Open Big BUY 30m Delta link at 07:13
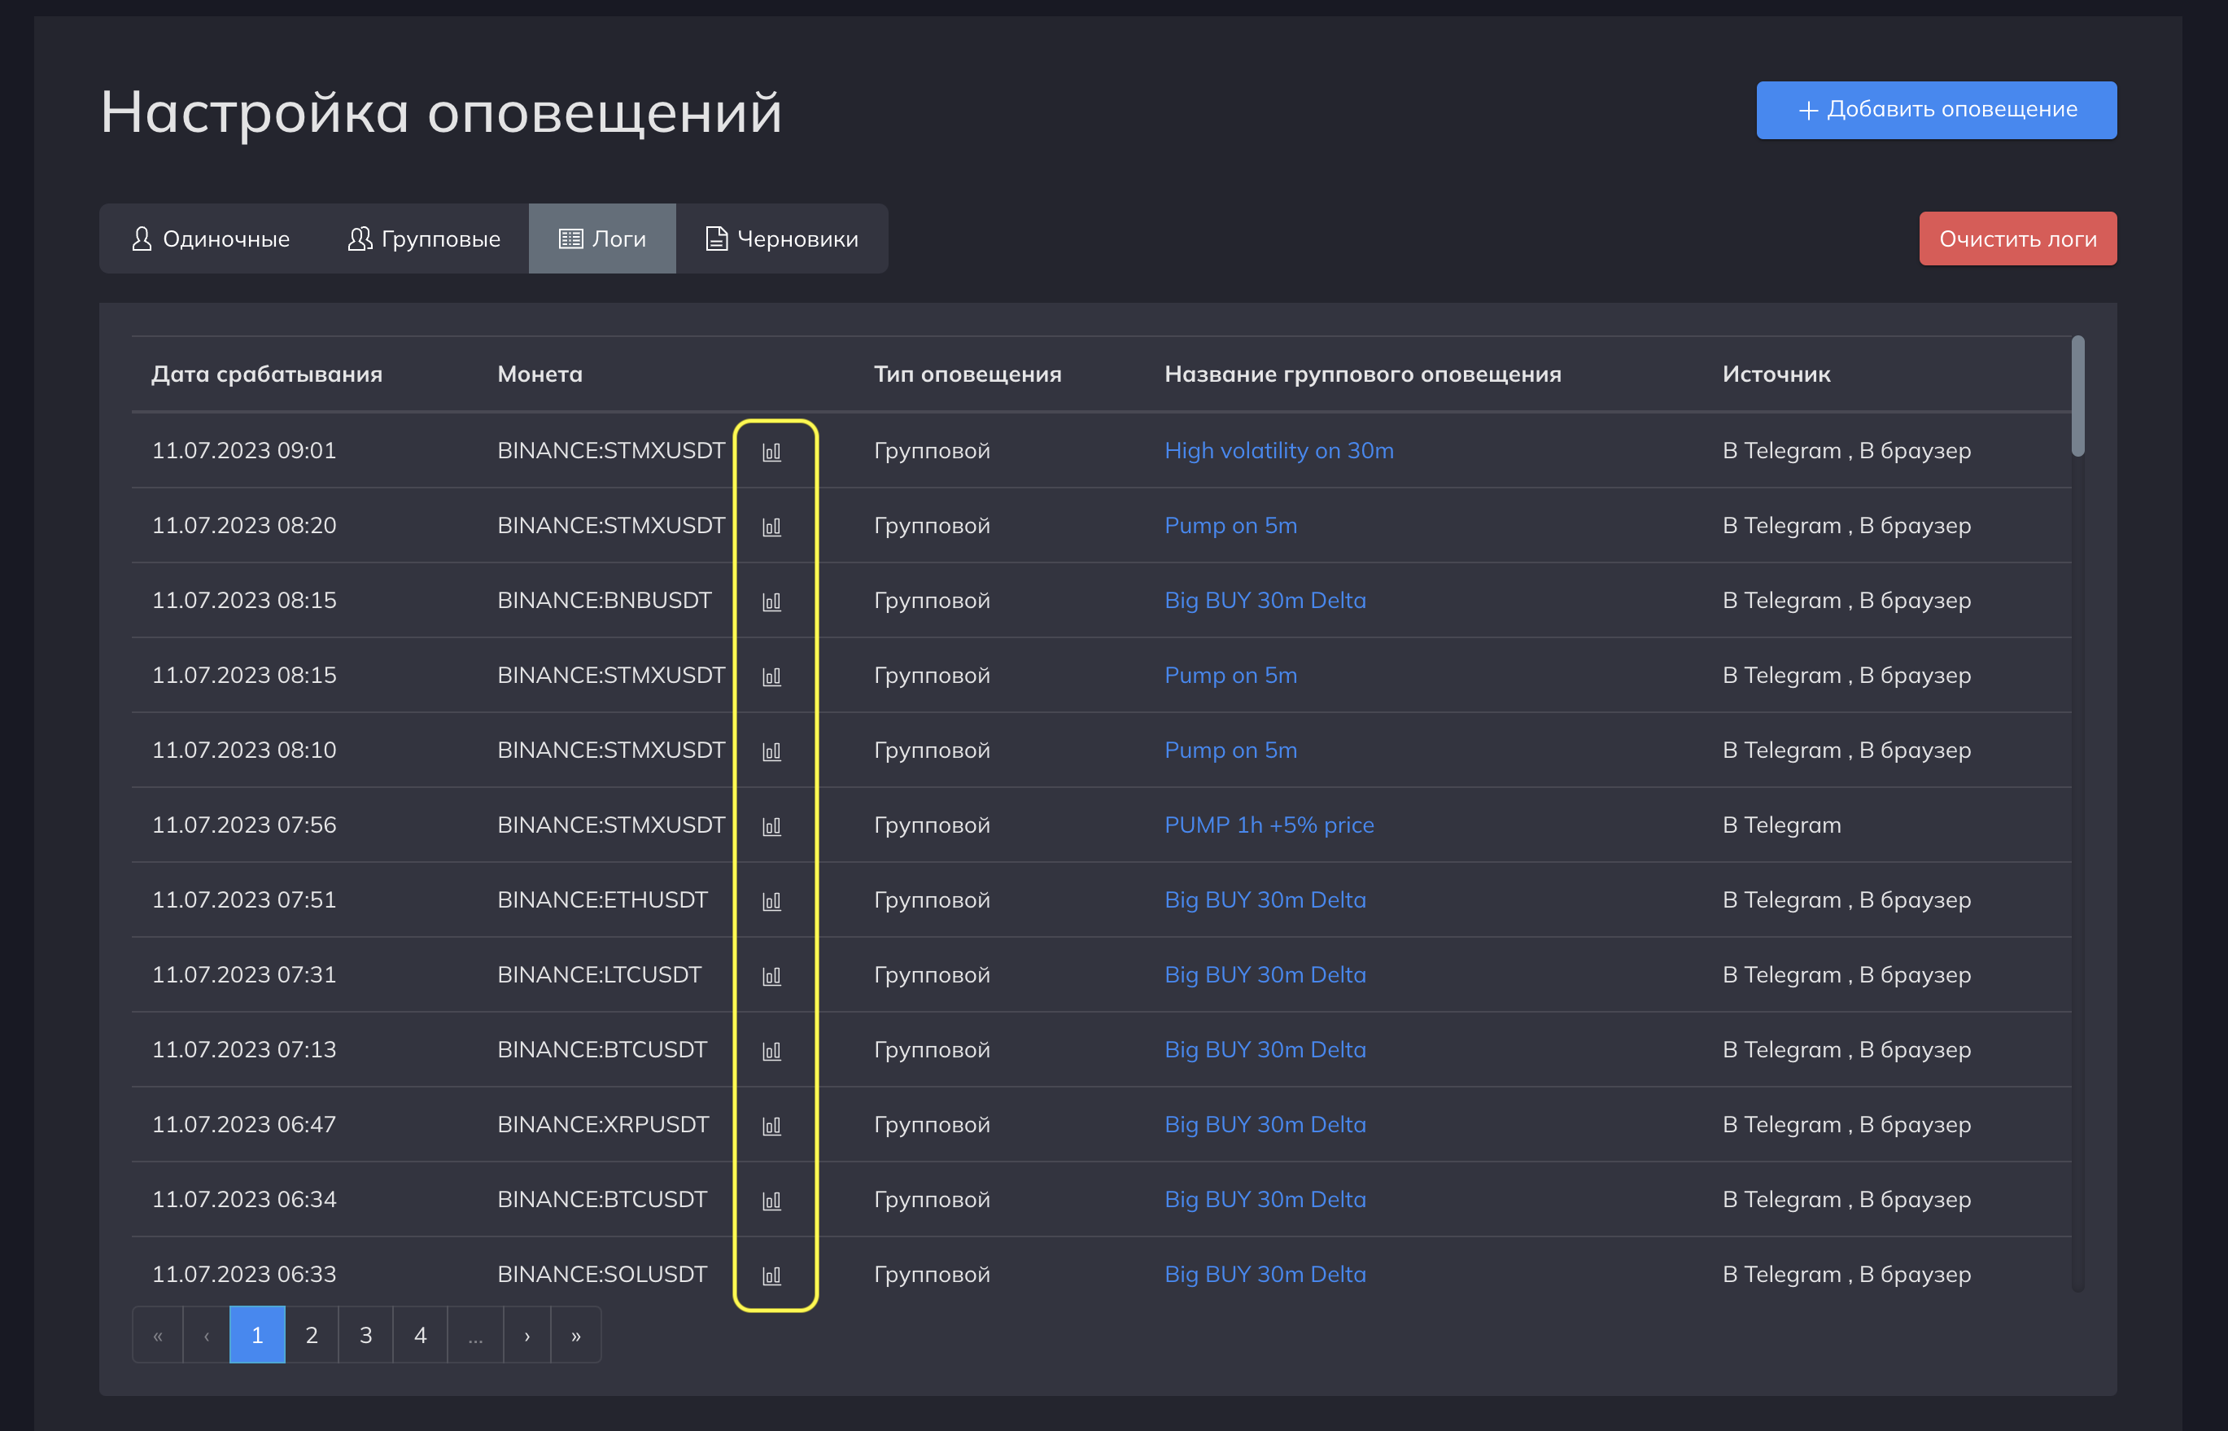The image size is (2228, 1431). [1265, 1050]
